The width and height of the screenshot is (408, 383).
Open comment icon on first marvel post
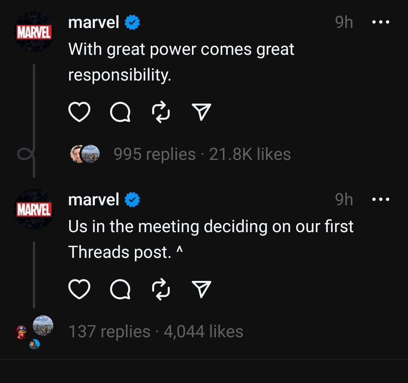[120, 112]
